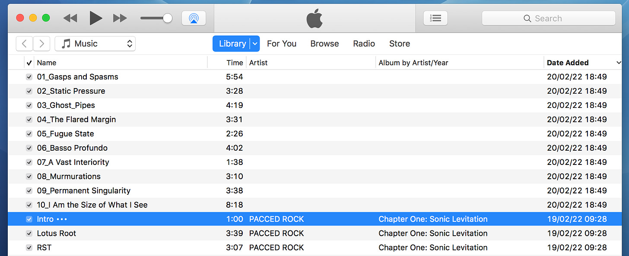Uncheck the 01_Gasps and Spasms checkbox
Viewport: 629px width, 256px height.
(x=29, y=77)
